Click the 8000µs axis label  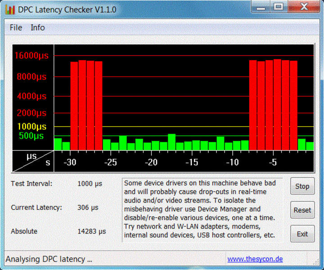coord(31,76)
